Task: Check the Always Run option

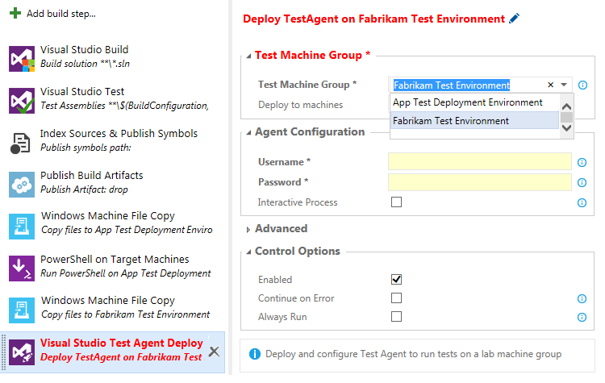Action: tap(396, 317)
